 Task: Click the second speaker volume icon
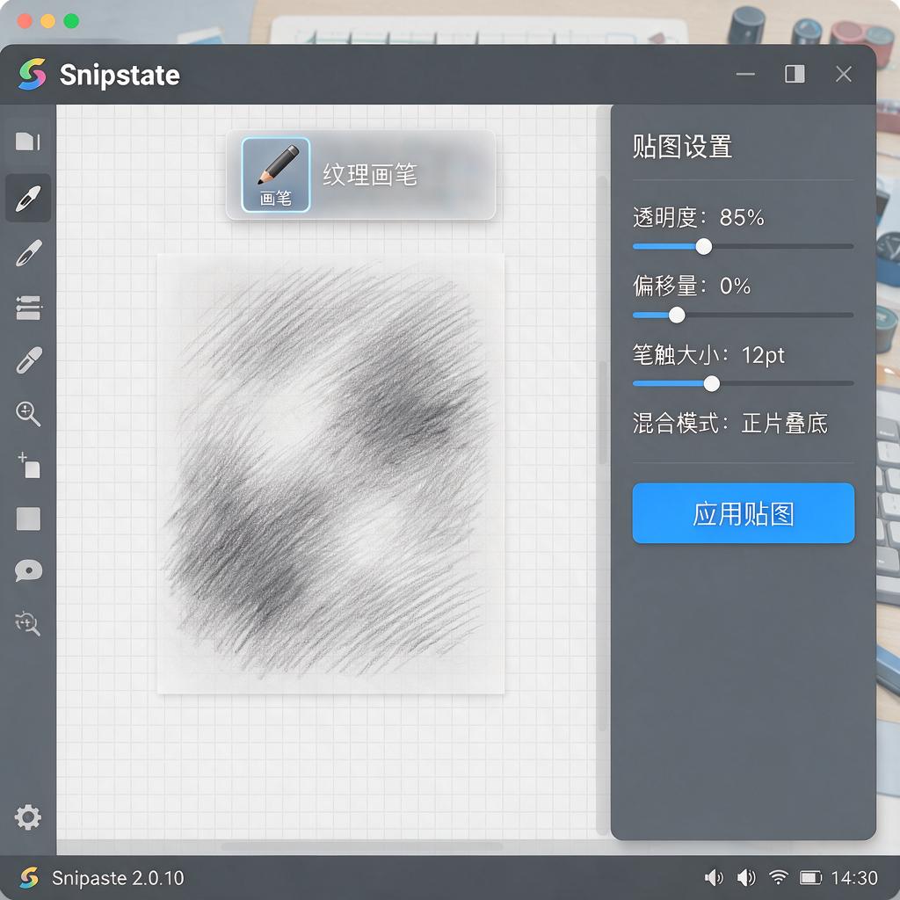pos(746,878)
